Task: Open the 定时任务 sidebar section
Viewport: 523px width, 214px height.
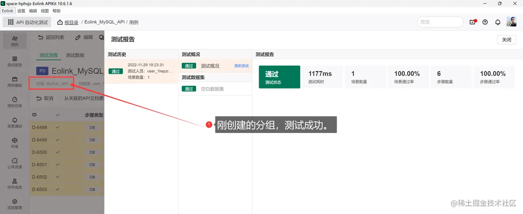Action: [x=15, y=102]
